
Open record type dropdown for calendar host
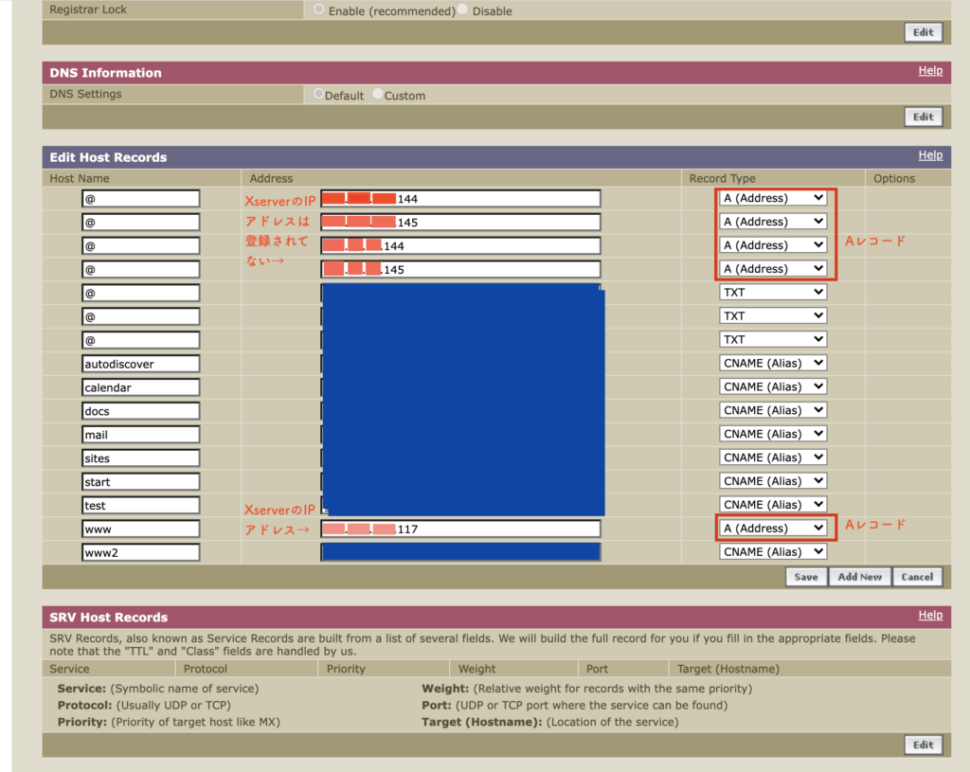773,387
